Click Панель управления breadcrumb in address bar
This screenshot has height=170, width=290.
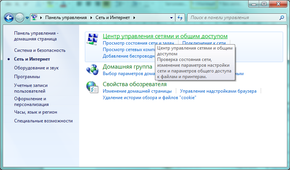(x=66, y=18)
